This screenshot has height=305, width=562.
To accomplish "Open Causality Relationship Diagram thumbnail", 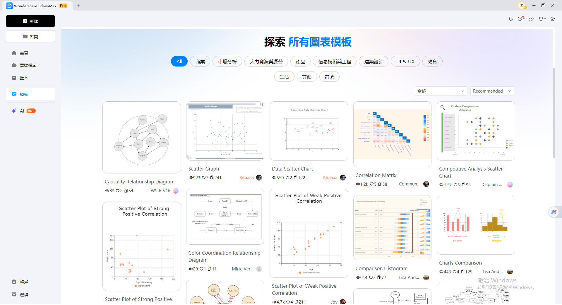I will pos(142,137).
